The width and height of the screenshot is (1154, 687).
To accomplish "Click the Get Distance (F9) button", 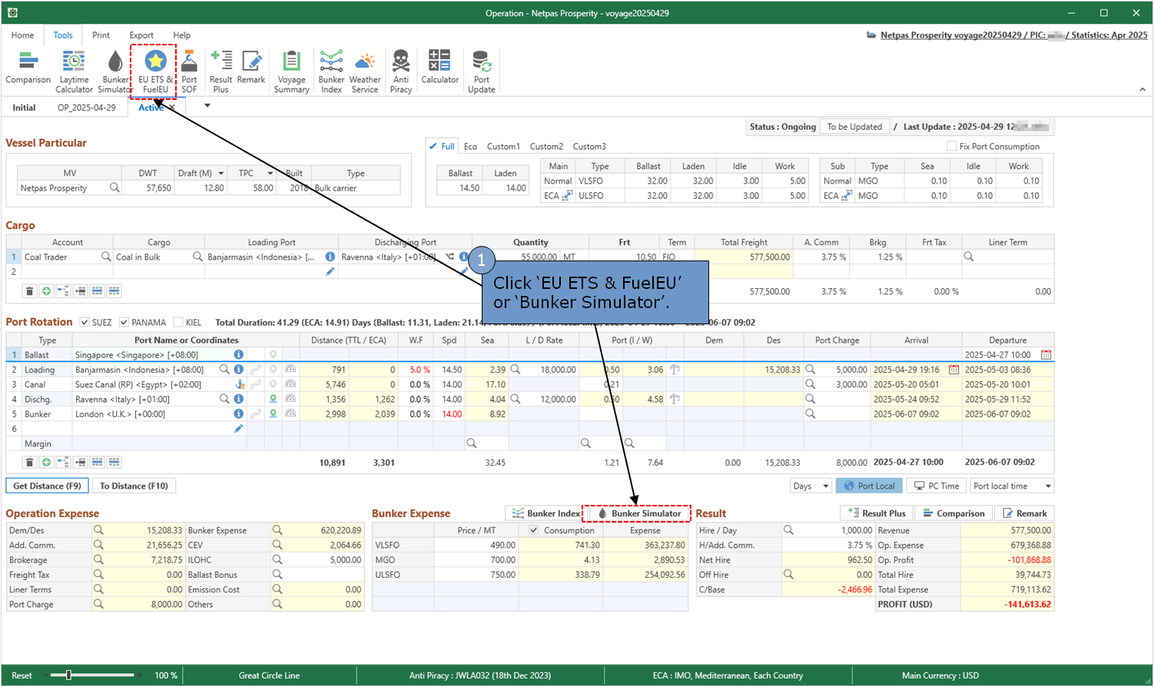I will (x=47, y=486).
